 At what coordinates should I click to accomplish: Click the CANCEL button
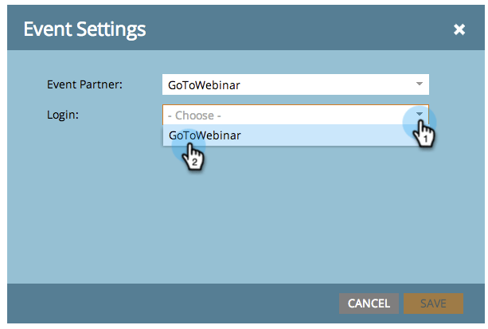pyautogui.click(x=369, y=304)
